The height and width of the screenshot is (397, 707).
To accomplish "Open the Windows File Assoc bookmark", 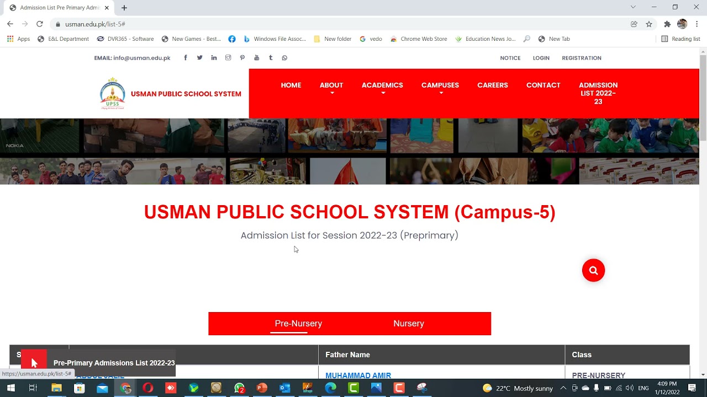I will tap(275, 39).
